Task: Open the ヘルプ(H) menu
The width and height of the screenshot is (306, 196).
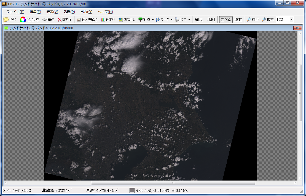Action: pyautogui.click(x=105, y=12)
